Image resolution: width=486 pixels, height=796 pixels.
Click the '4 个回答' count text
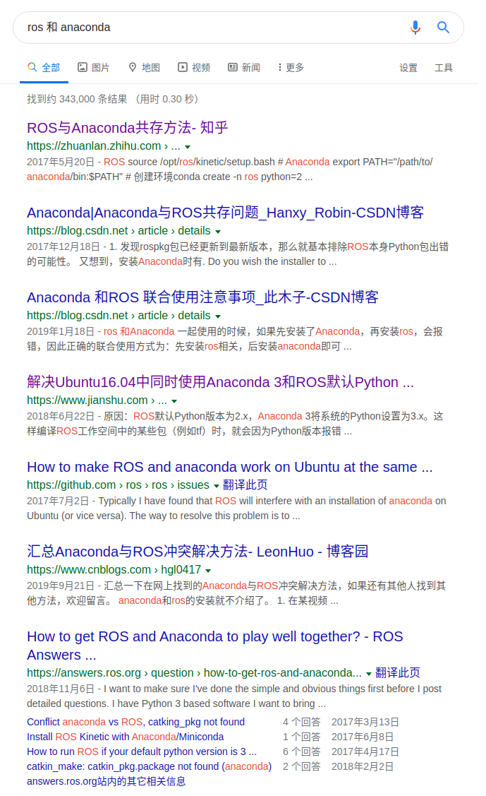click(x=301, y=722)
